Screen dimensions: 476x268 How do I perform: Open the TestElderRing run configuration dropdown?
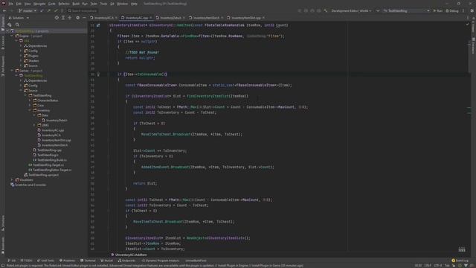[407, 10]
